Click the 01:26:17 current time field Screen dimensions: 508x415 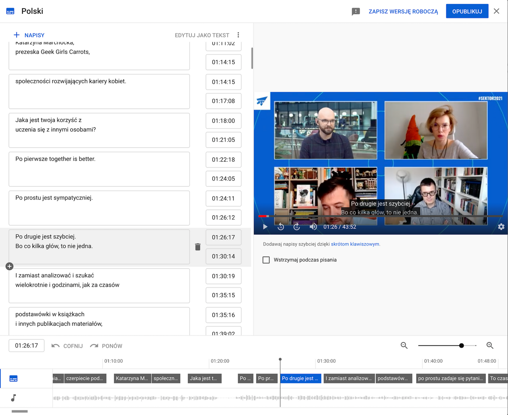tap(27, 345)
